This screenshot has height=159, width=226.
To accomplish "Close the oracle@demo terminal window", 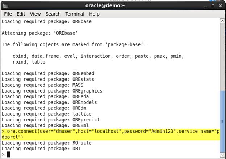I will click(220, 5).
